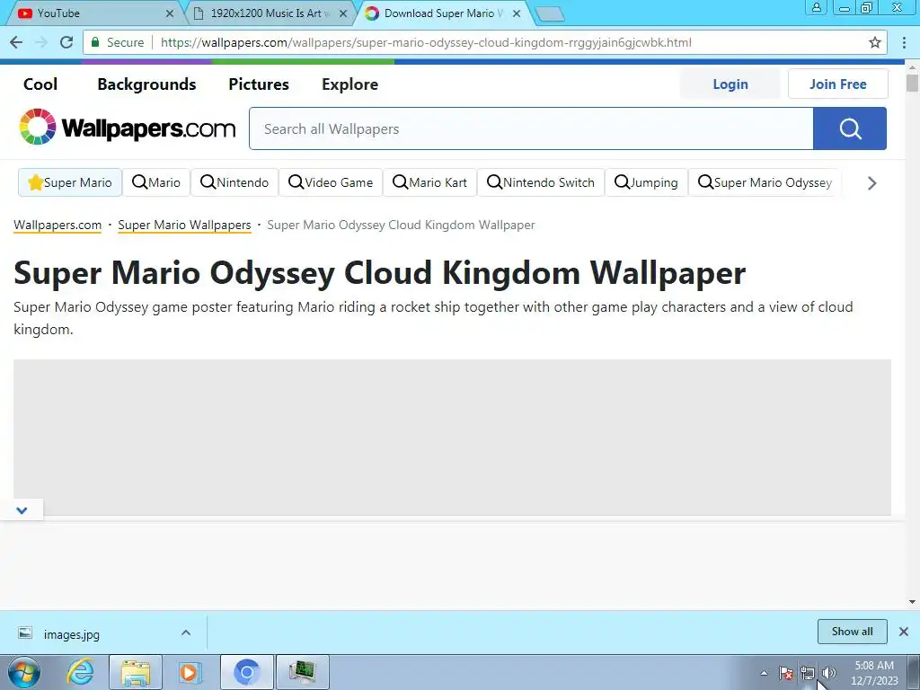This screenshot has height=690, width=920.
Task: Close the 1920x1200 Music Is Art tab
Action: (x=343, y=13)
